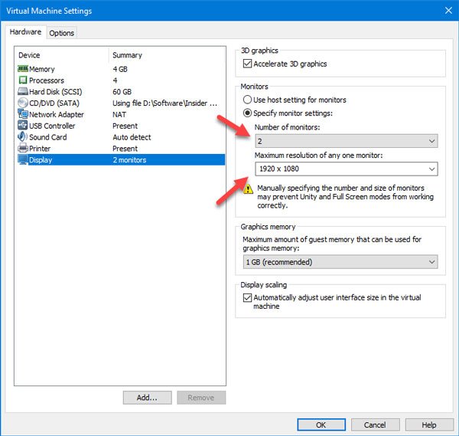Click the Device column header
The height and width of the screenshot is (436, 459).
(x=29, y=55)
